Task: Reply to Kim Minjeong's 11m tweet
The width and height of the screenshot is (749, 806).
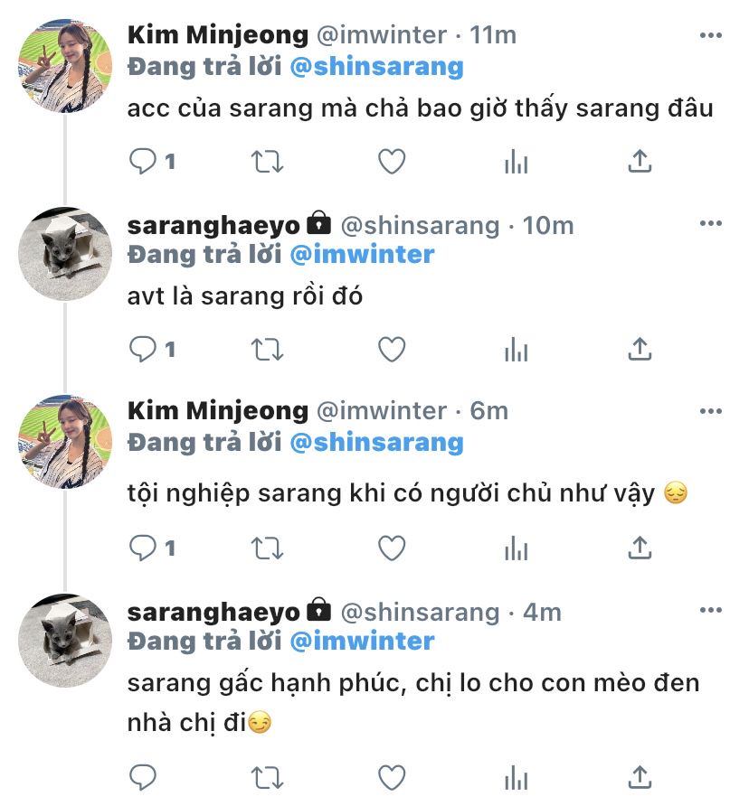Action: [144, 162]
